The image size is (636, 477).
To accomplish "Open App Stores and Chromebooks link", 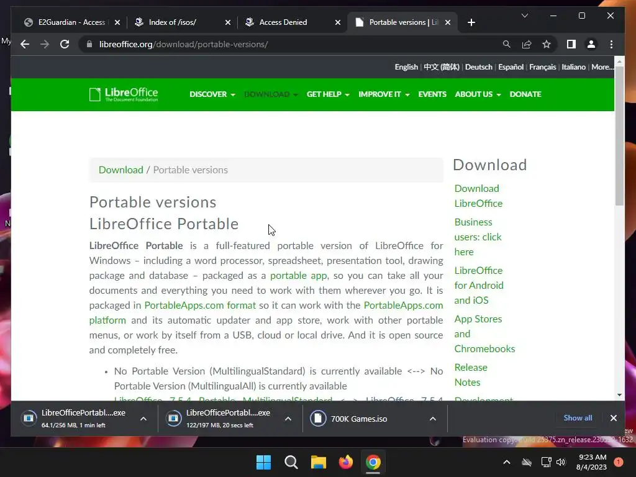I will [484, 334].
